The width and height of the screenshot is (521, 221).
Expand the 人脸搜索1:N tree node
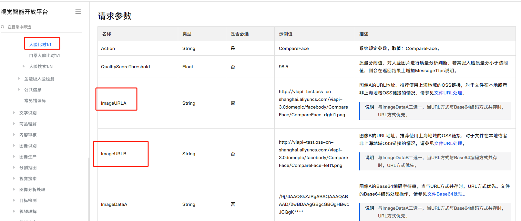24,66
